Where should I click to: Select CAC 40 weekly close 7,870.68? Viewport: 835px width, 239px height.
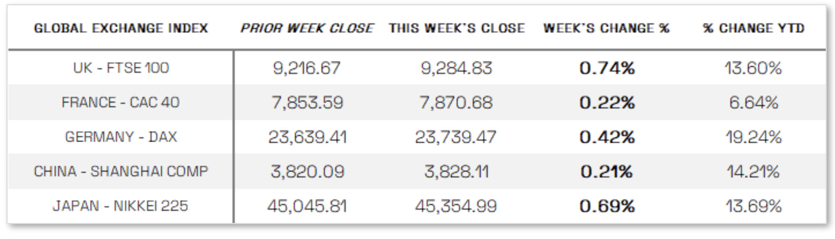(x=456, y=102)
